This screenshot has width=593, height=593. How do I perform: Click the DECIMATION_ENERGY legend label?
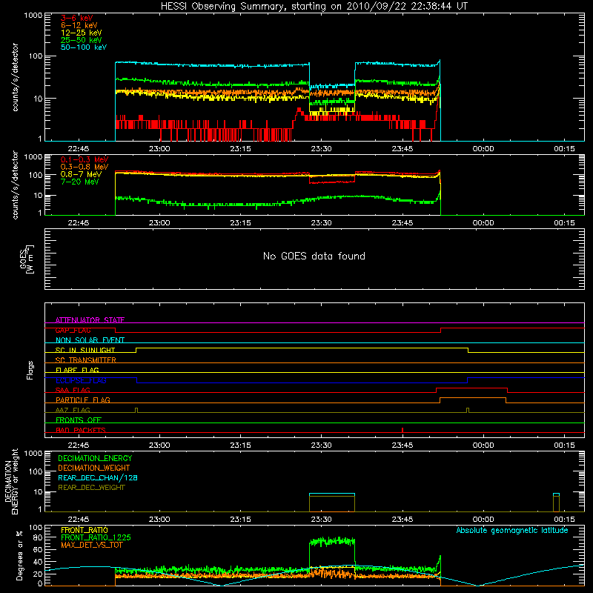(x=95, y=458)
